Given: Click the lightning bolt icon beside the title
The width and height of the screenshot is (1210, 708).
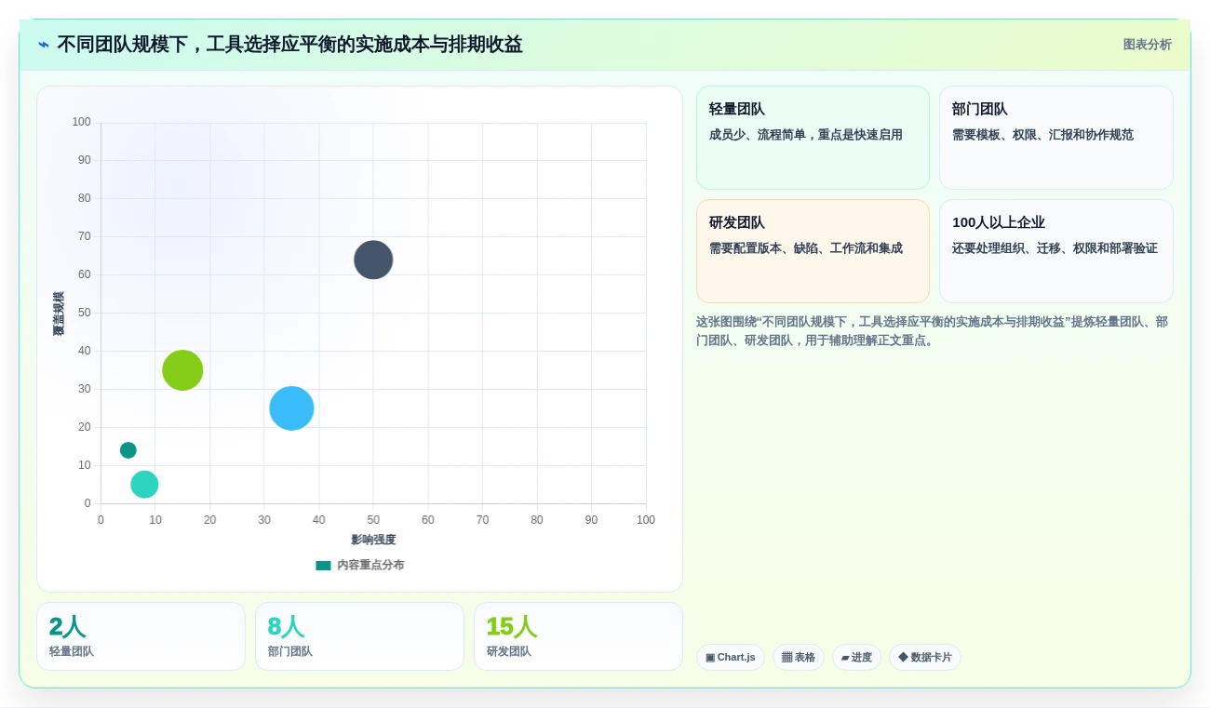Looking at the screenshot, I should pos(44,45).
